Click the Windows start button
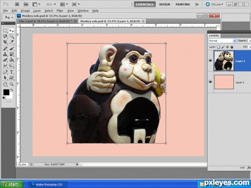 [12, 184]
